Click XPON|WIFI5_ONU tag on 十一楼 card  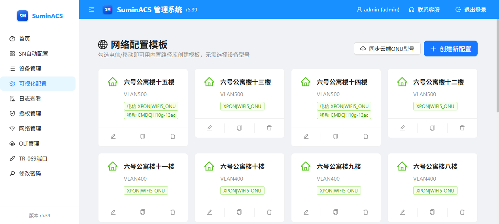tap(146, 190)
